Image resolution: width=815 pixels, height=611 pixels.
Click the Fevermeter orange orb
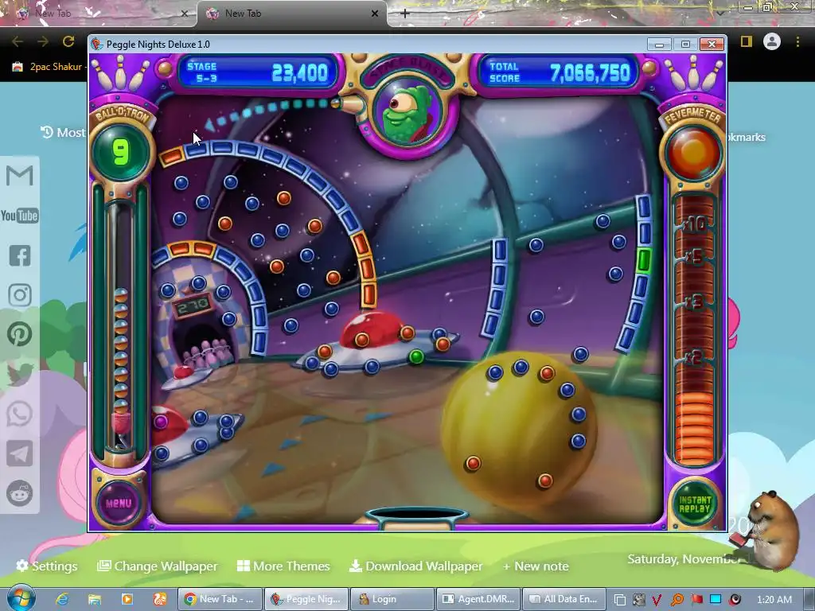693,152
